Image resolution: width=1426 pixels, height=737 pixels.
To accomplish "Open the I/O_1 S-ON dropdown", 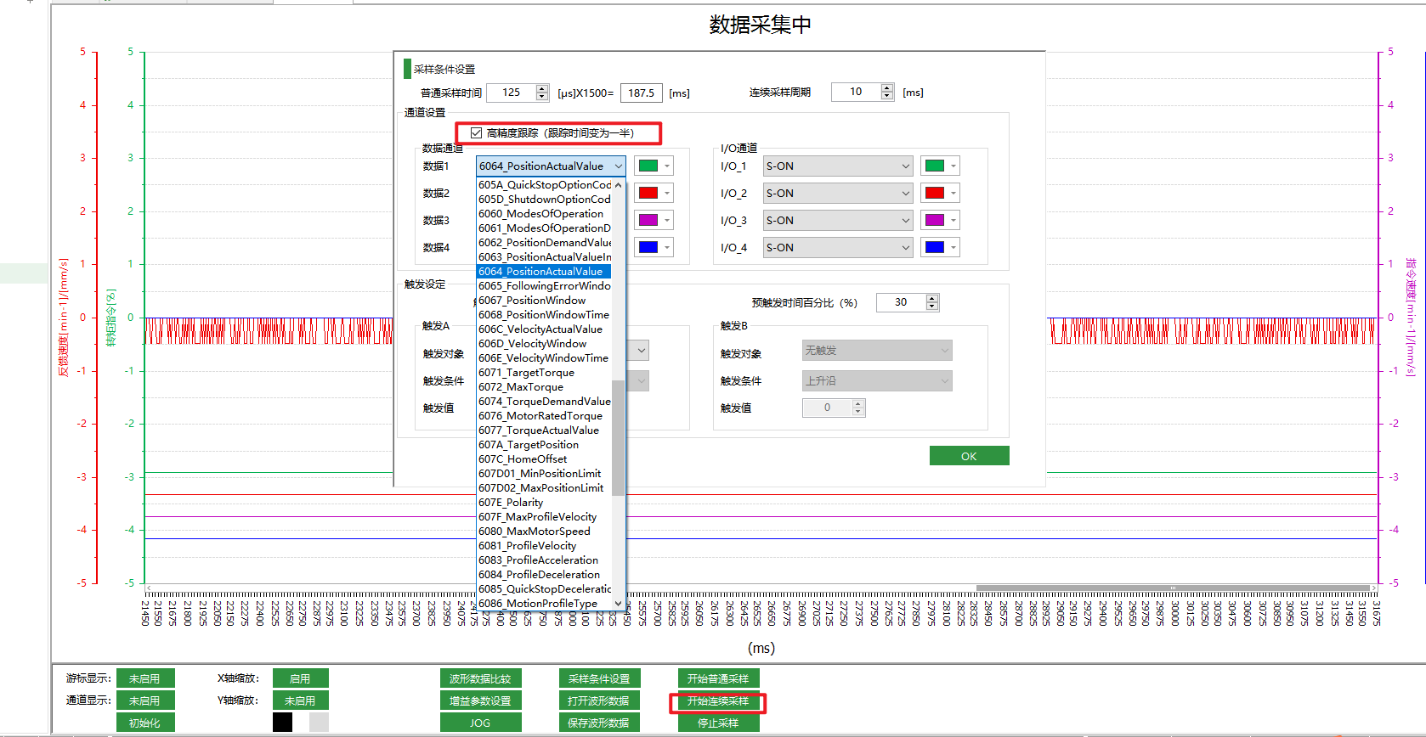I will [x=837, y=166].
